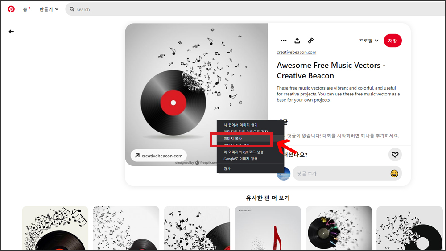The height and width of the screenshot is (251, 446).
Task: Click the share upload icon
Action: click(297, 41)
